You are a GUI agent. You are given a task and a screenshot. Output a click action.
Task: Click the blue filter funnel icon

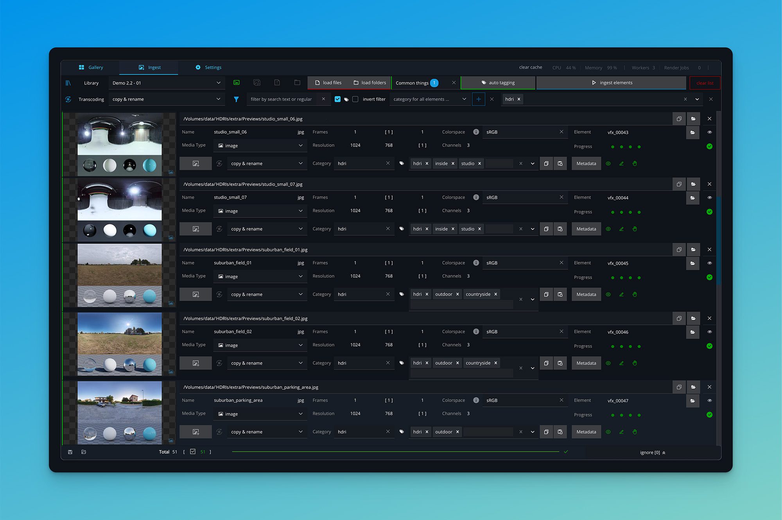point(236,99)
